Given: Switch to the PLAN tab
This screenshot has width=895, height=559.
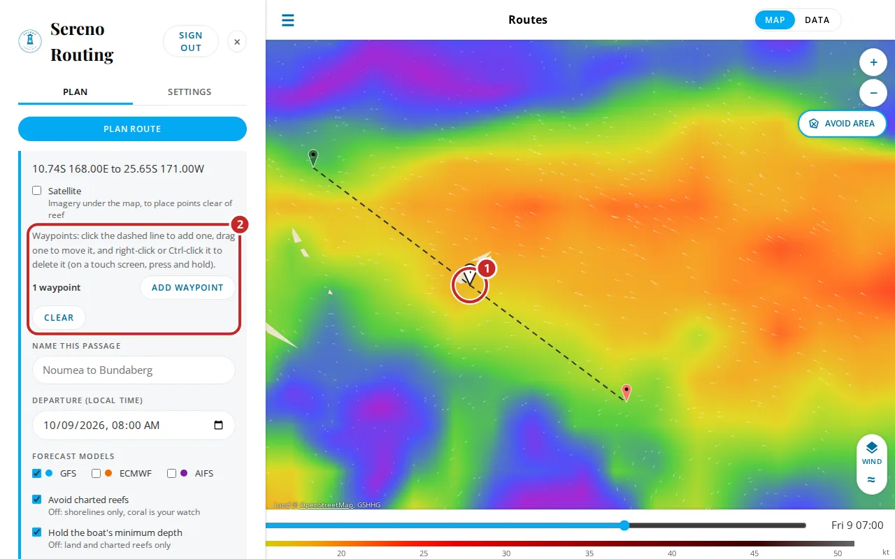Looking at the screenshot, I should coord(76,92).
